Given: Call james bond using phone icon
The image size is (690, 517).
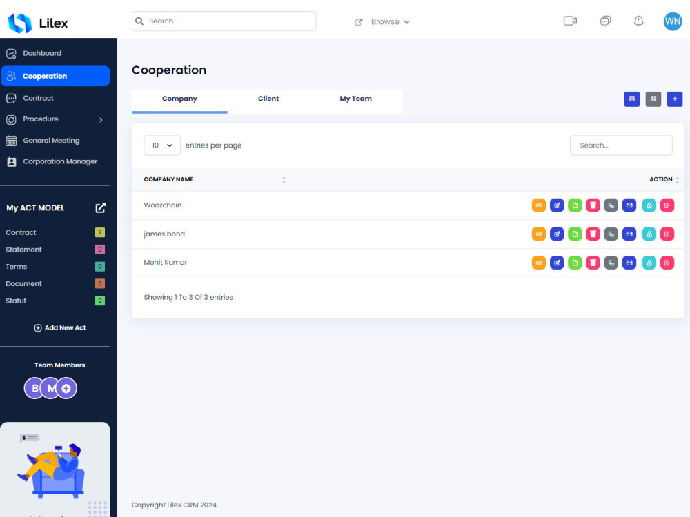Looking at the screenshot, I should tap(611, 234).
